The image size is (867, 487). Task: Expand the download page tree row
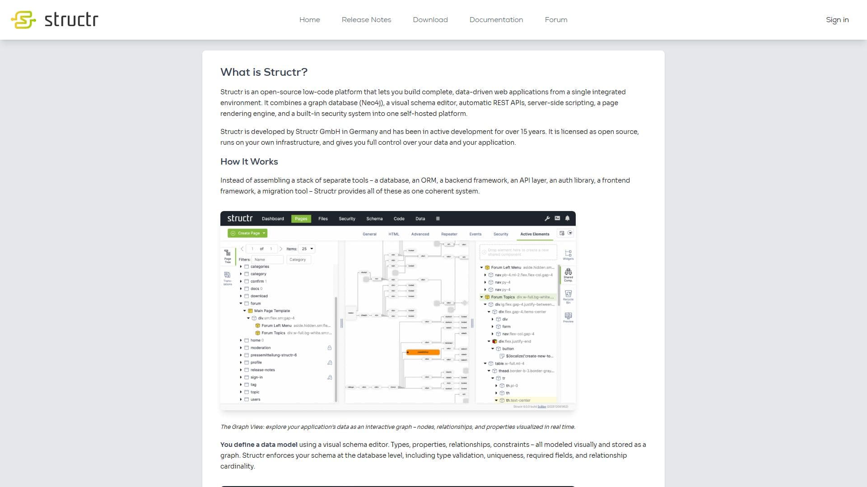[241, 296]
